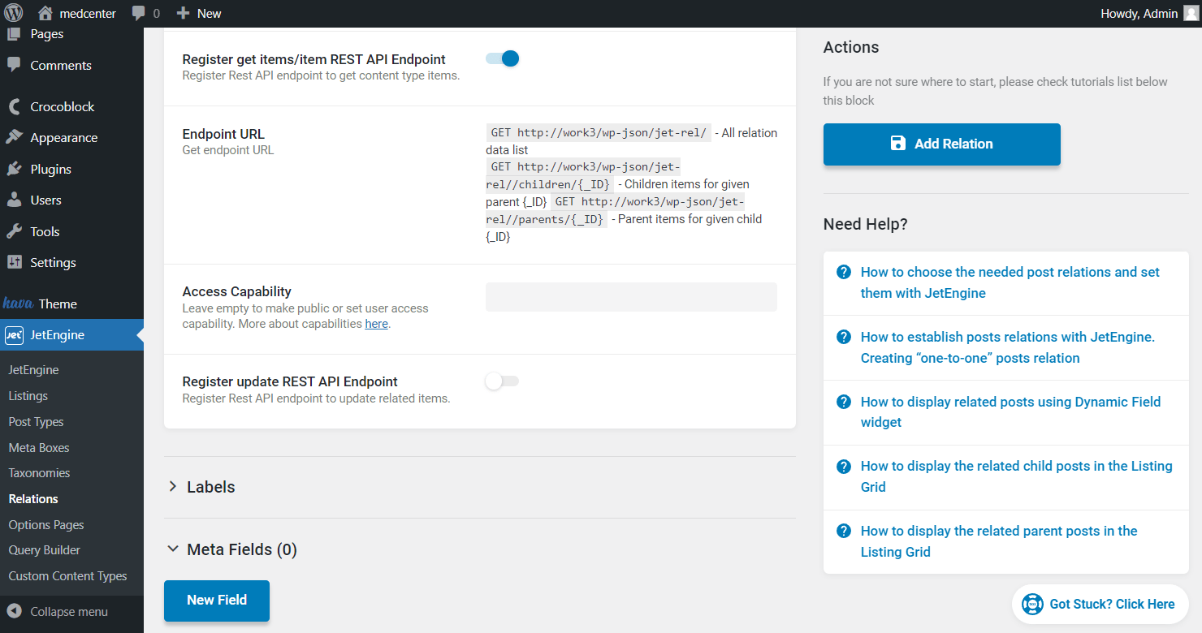Disable the get items/item REST API Endpoint toggle
The width and height of the screenshot is (1202, 633).
pyautogui.click(x=501, y=58)
